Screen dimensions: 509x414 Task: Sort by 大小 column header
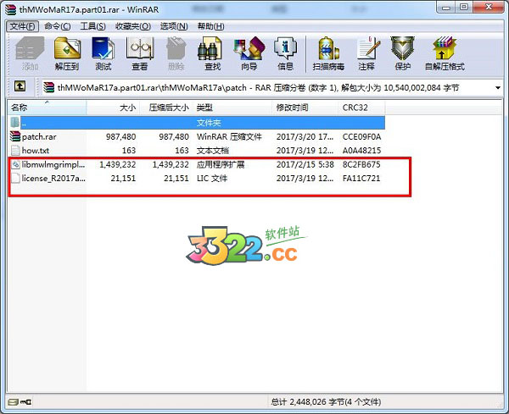click(x=113, y=108)
